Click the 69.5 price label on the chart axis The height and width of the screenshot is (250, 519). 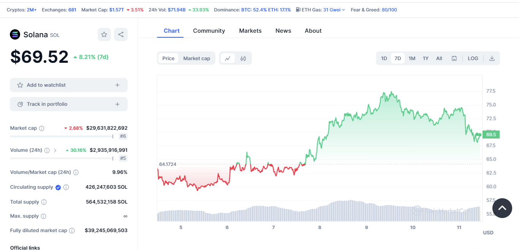click(x=491, y=134)
